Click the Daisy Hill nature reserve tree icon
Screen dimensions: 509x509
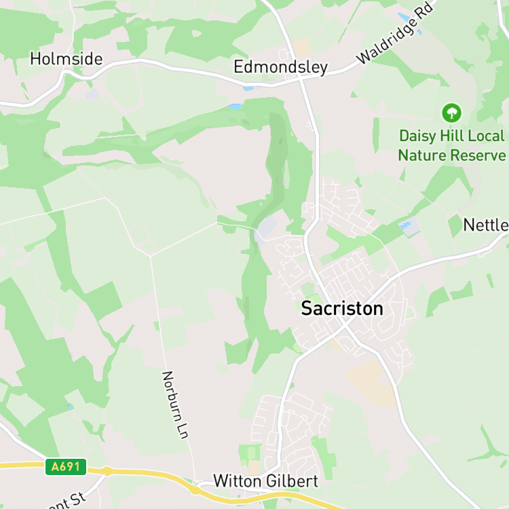point(451,113)
